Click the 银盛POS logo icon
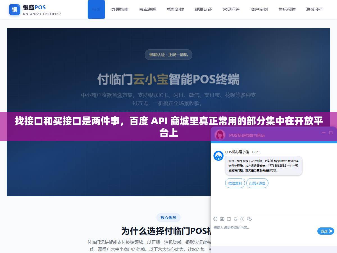Screen dimensions: 337x253 [15, 10]
